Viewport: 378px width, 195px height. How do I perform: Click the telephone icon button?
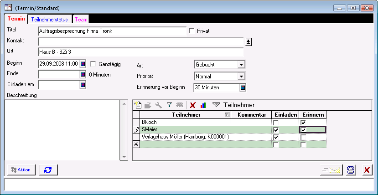351,170
